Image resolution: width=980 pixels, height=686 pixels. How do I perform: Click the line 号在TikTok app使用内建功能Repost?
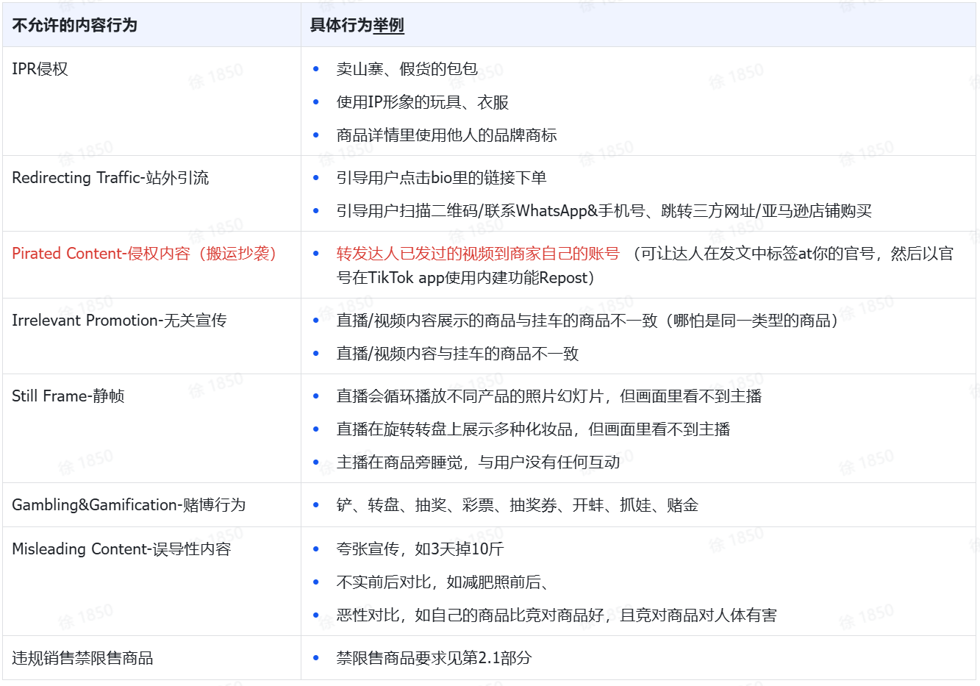point(465,278)
